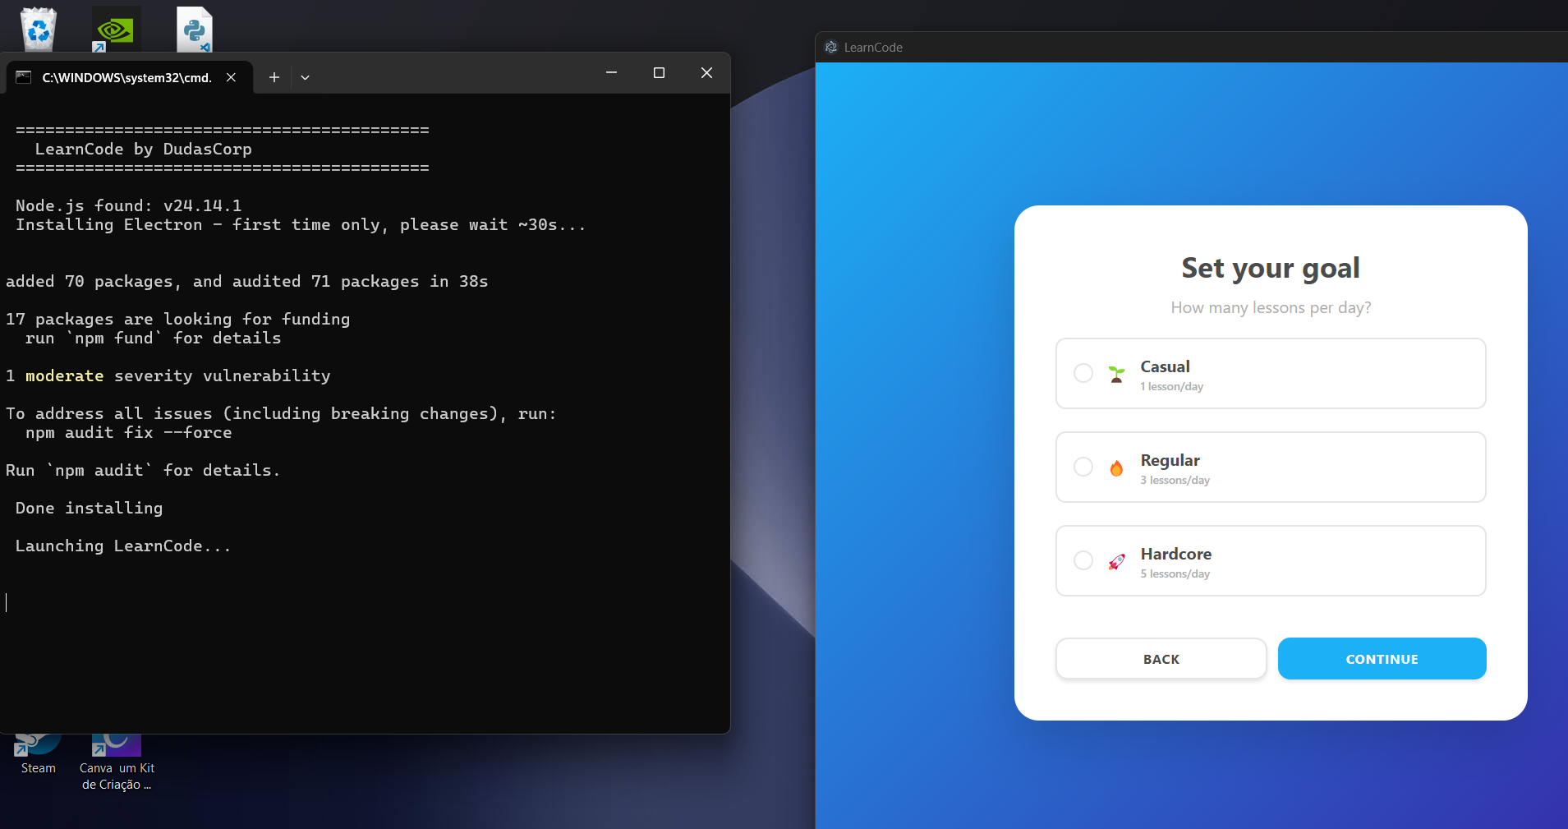The image size is (1568, 829).
Task: Open the NVIDIA shortcut on desktop
Action: click(116, 29)
